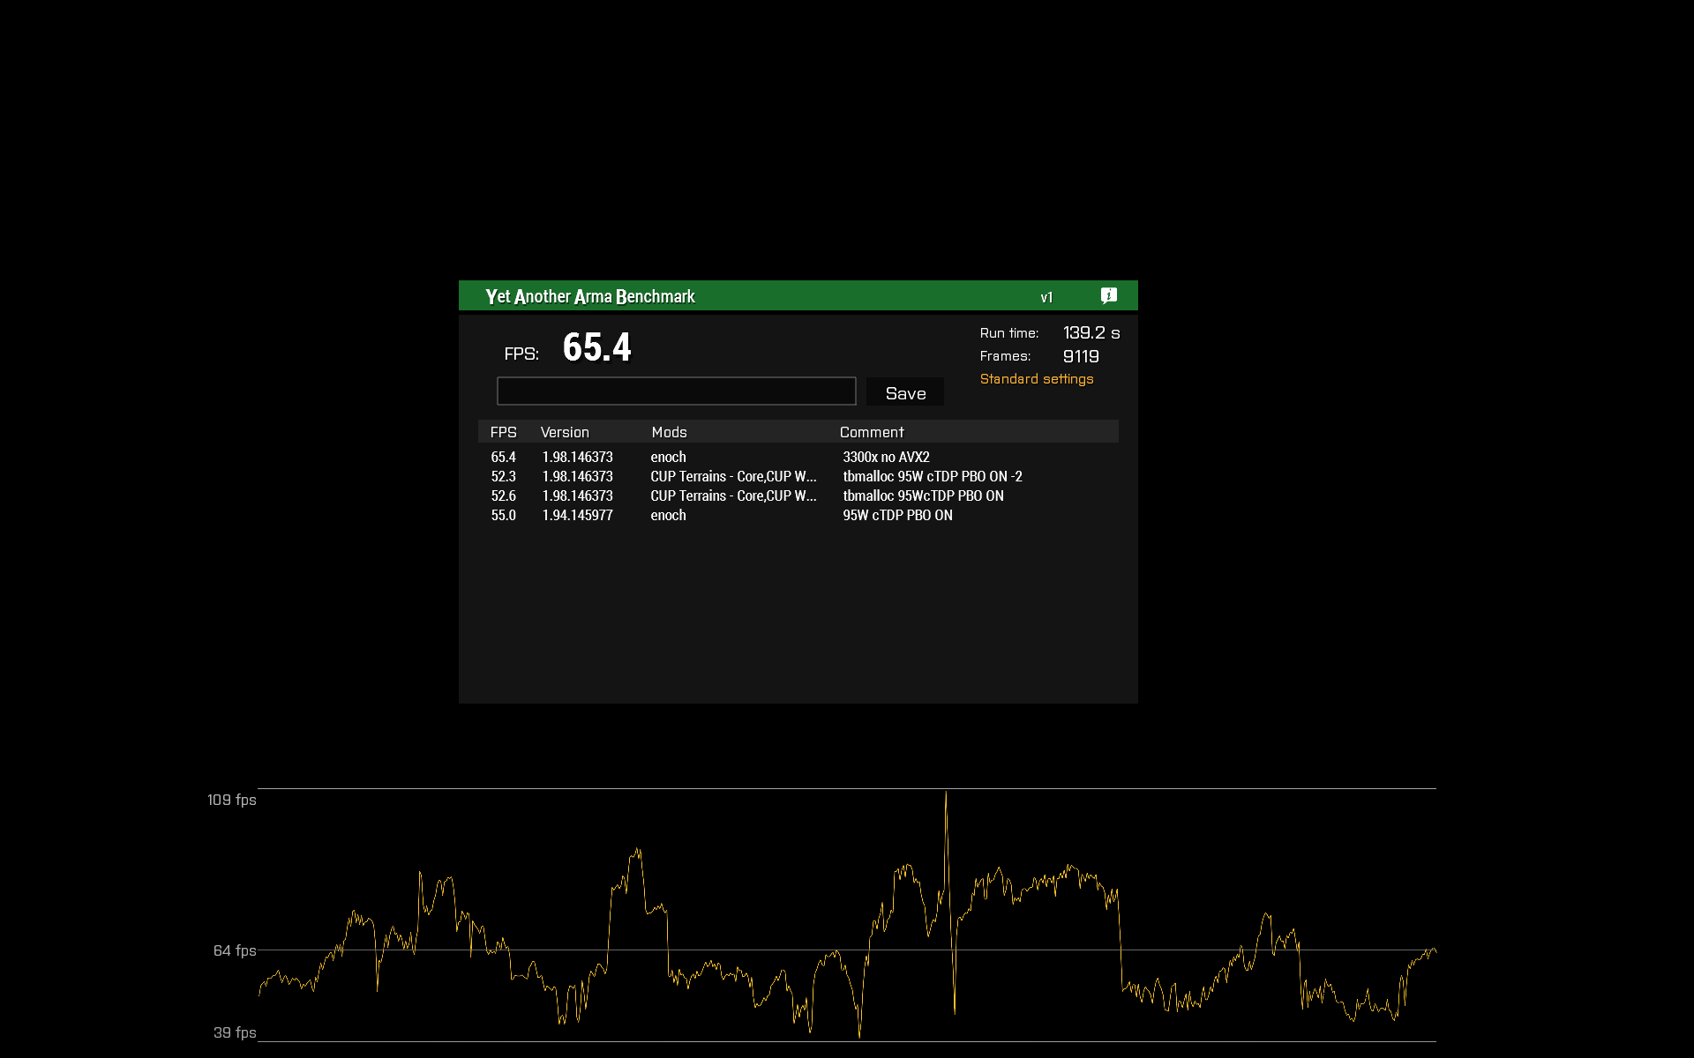
Task: Click the Frames count 9119 value
Action: click(x=1081, y=356)
